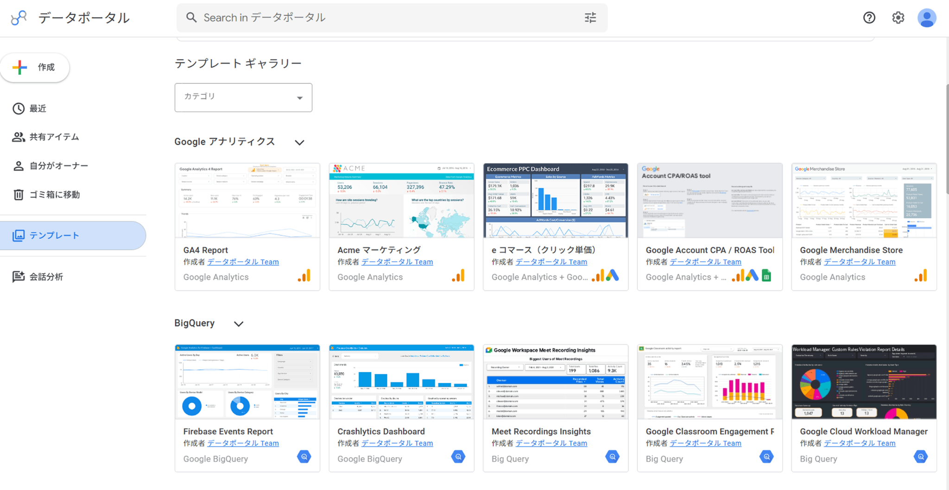
Task: Open Google Account CPA/ROAS tool thumbnail
Action: 710,200
